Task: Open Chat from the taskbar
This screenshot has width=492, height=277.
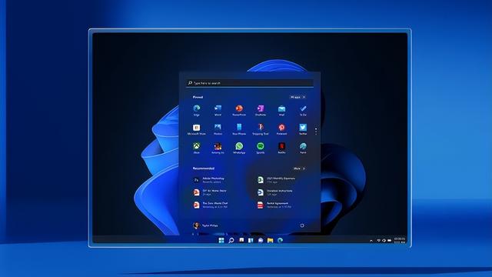Action: (x=261, y=240)
